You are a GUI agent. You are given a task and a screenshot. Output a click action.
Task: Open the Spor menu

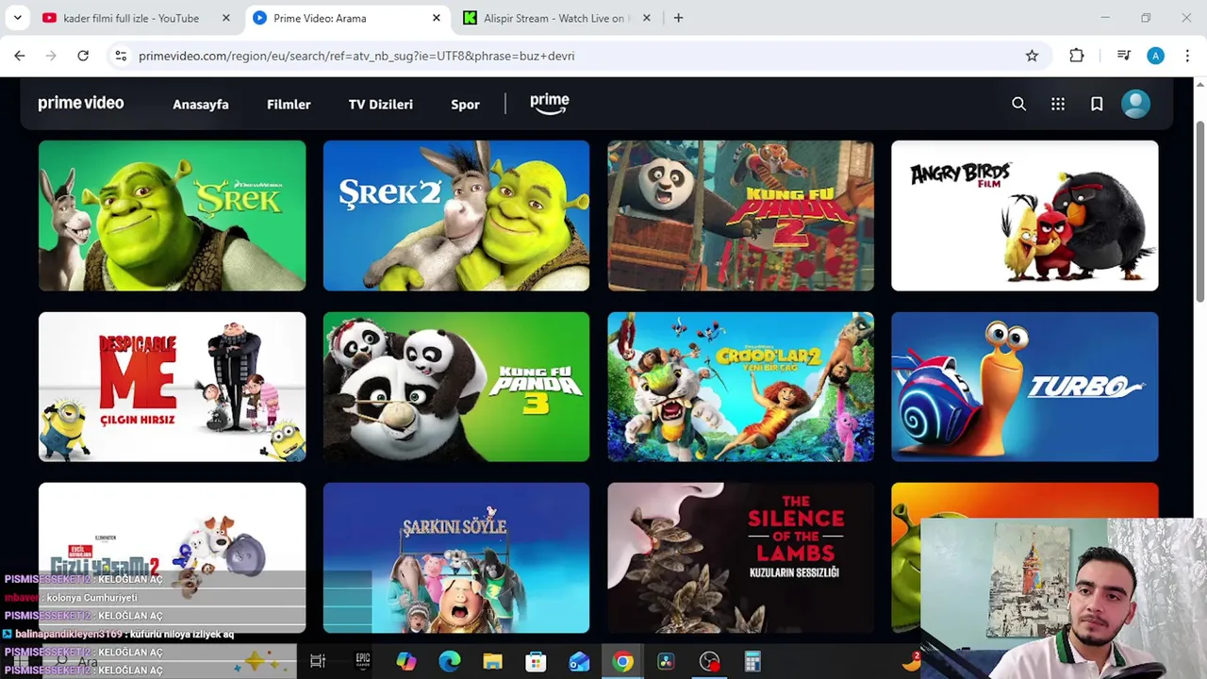coord(465,105)
